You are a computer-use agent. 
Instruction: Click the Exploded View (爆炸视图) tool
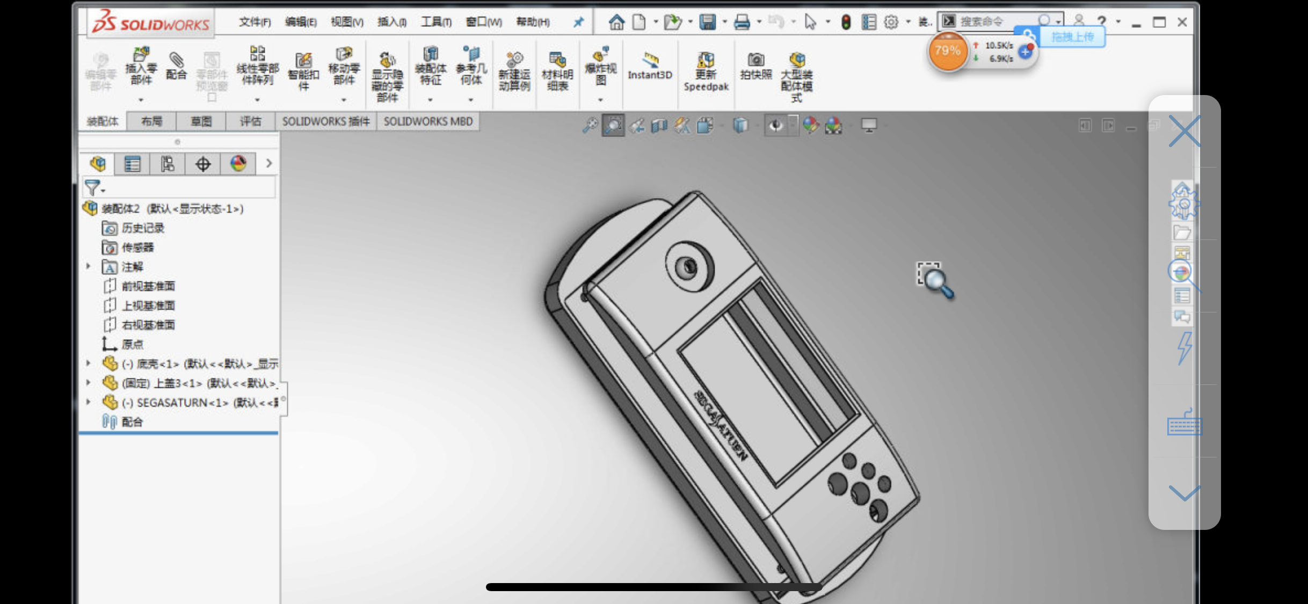(x=600, y=66)
